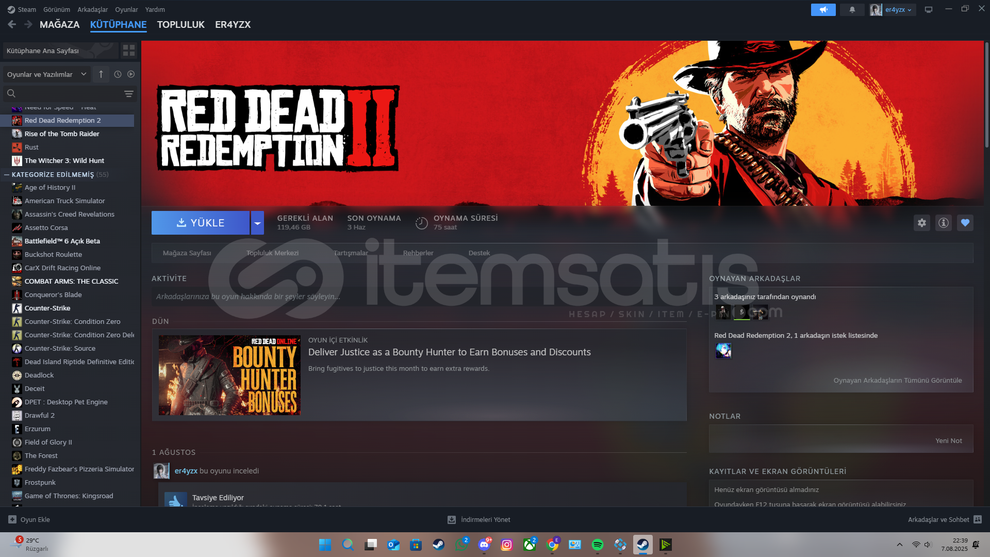Screen dimensions: 990x557
Task: Open the install options dropdown arrow
Action: pyautogui.click(x=257, y=223)
